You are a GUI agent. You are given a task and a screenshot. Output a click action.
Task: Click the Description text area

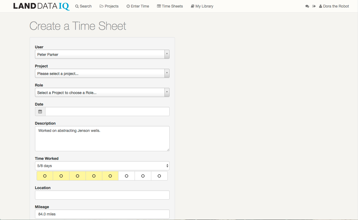coord(102,139)
